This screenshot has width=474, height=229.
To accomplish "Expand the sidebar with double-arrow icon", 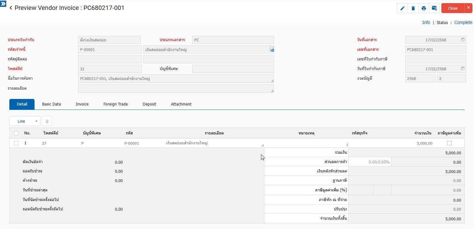I will click(3, 3).
